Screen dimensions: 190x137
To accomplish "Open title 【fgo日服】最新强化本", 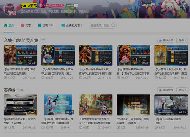I will coord(57,121).
